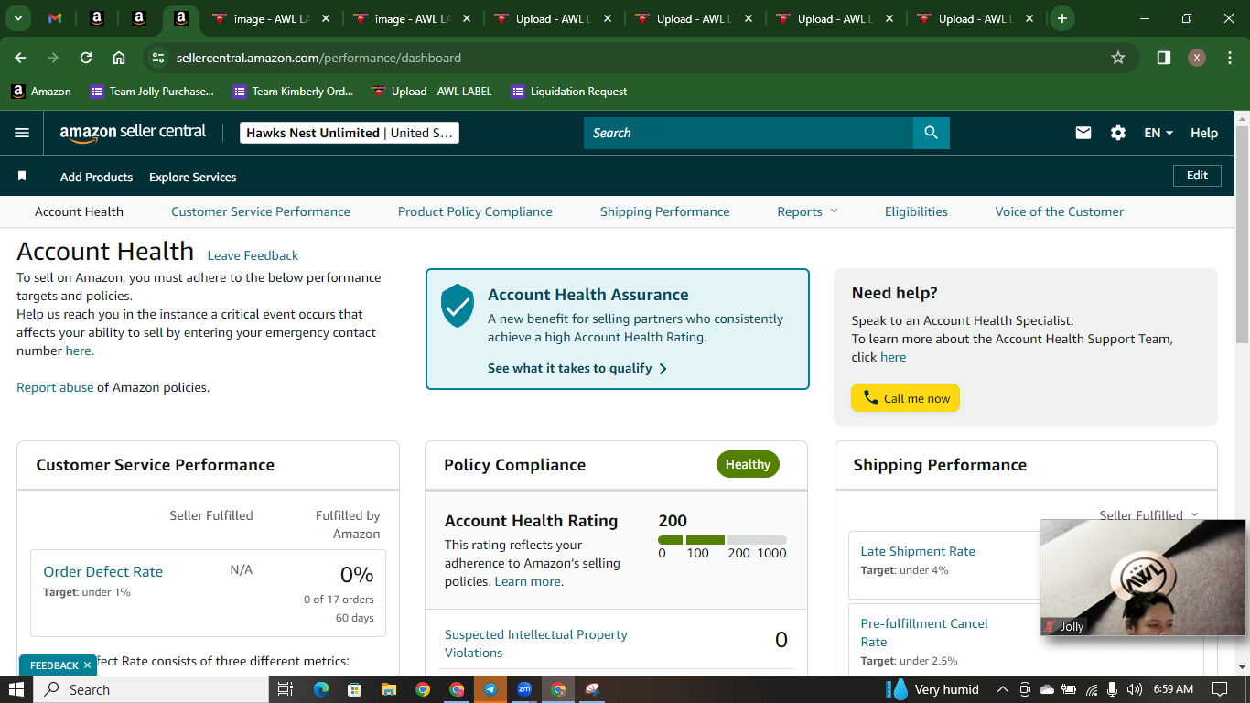Open Telegram from the taskbar
Screen dimensions: 1250x703
point(490,689)
